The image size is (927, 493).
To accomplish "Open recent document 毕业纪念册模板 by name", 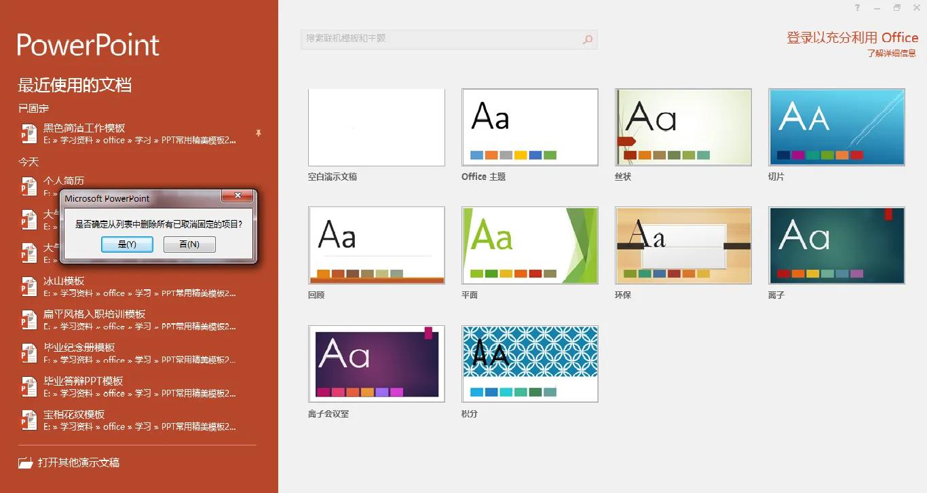I will (x=79, y=348).
